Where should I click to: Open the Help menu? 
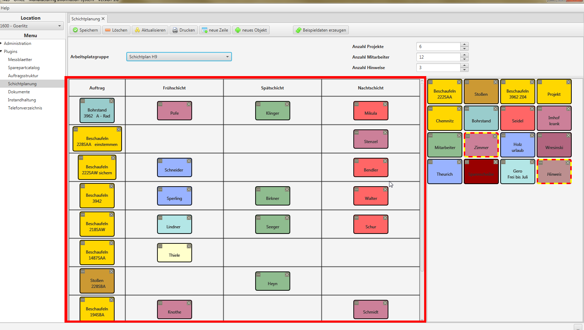(5, 8)
